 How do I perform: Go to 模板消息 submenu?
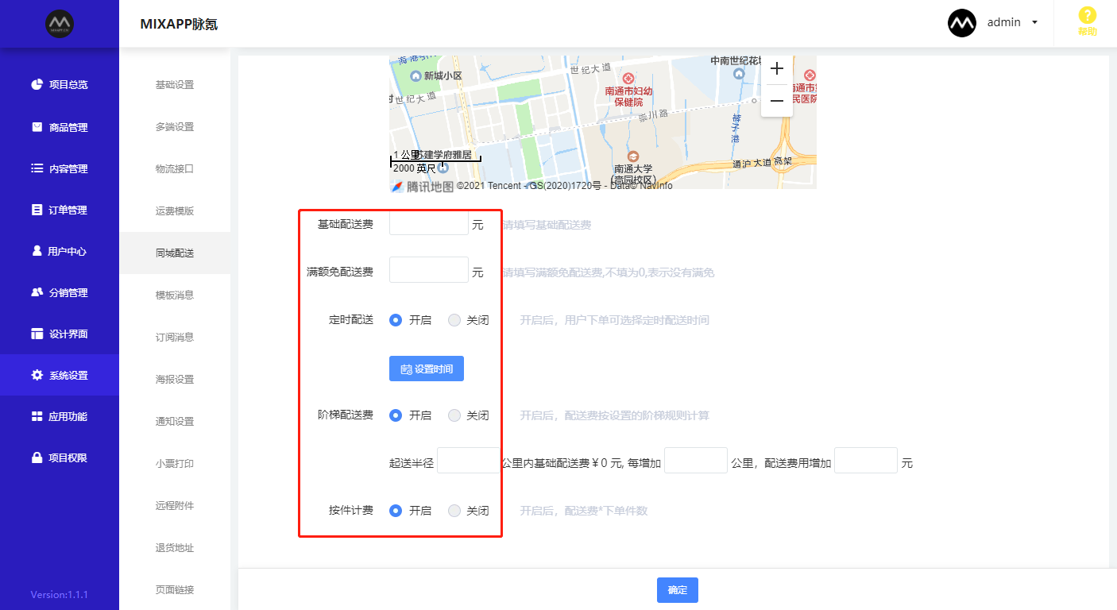click(x=175, y=295)
